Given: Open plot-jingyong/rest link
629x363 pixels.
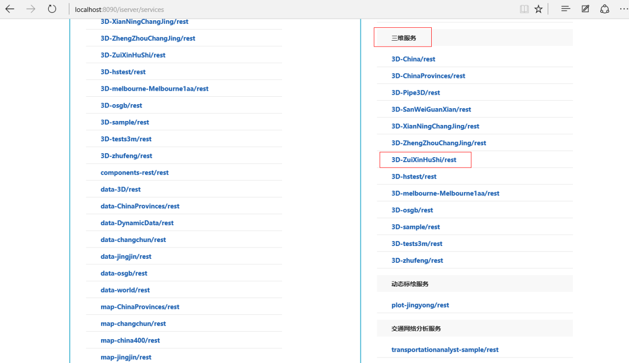Looking at the screenshot, I should (x=420, y=305).
